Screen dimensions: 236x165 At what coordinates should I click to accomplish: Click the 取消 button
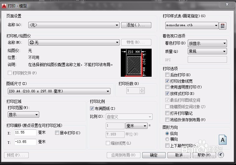pyautogui.click(x=179, y=155)
